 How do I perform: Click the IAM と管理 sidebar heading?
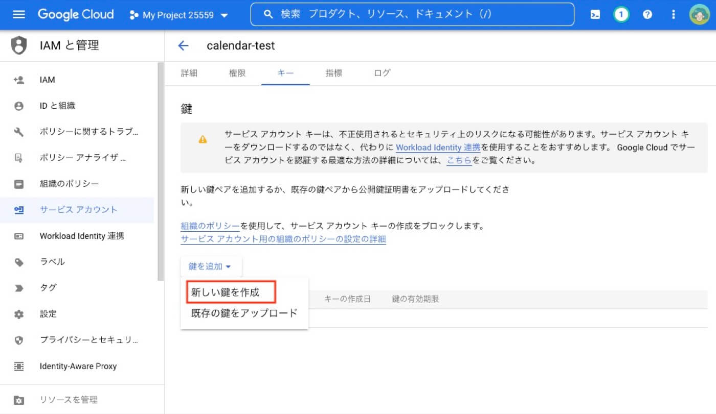click(70, 45)
